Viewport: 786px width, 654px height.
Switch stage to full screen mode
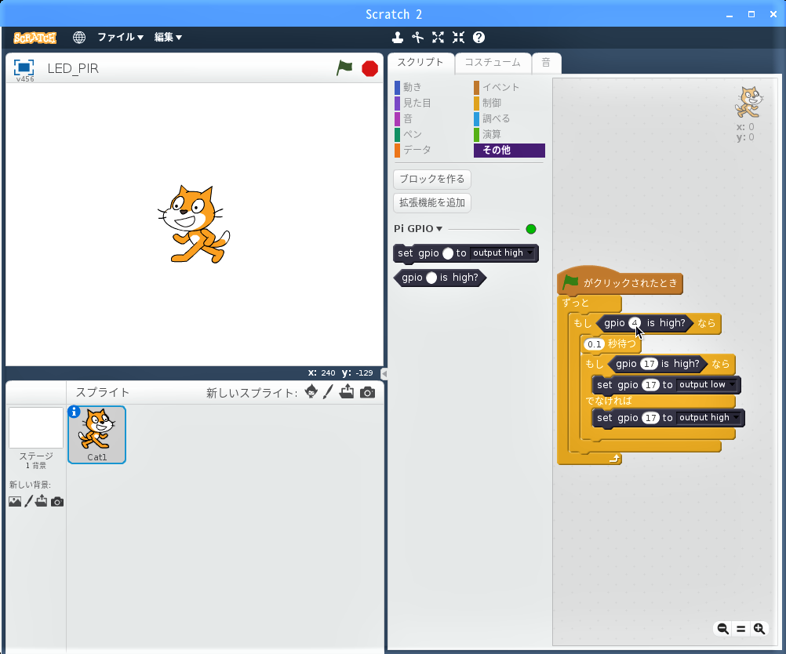pos(24,67)
